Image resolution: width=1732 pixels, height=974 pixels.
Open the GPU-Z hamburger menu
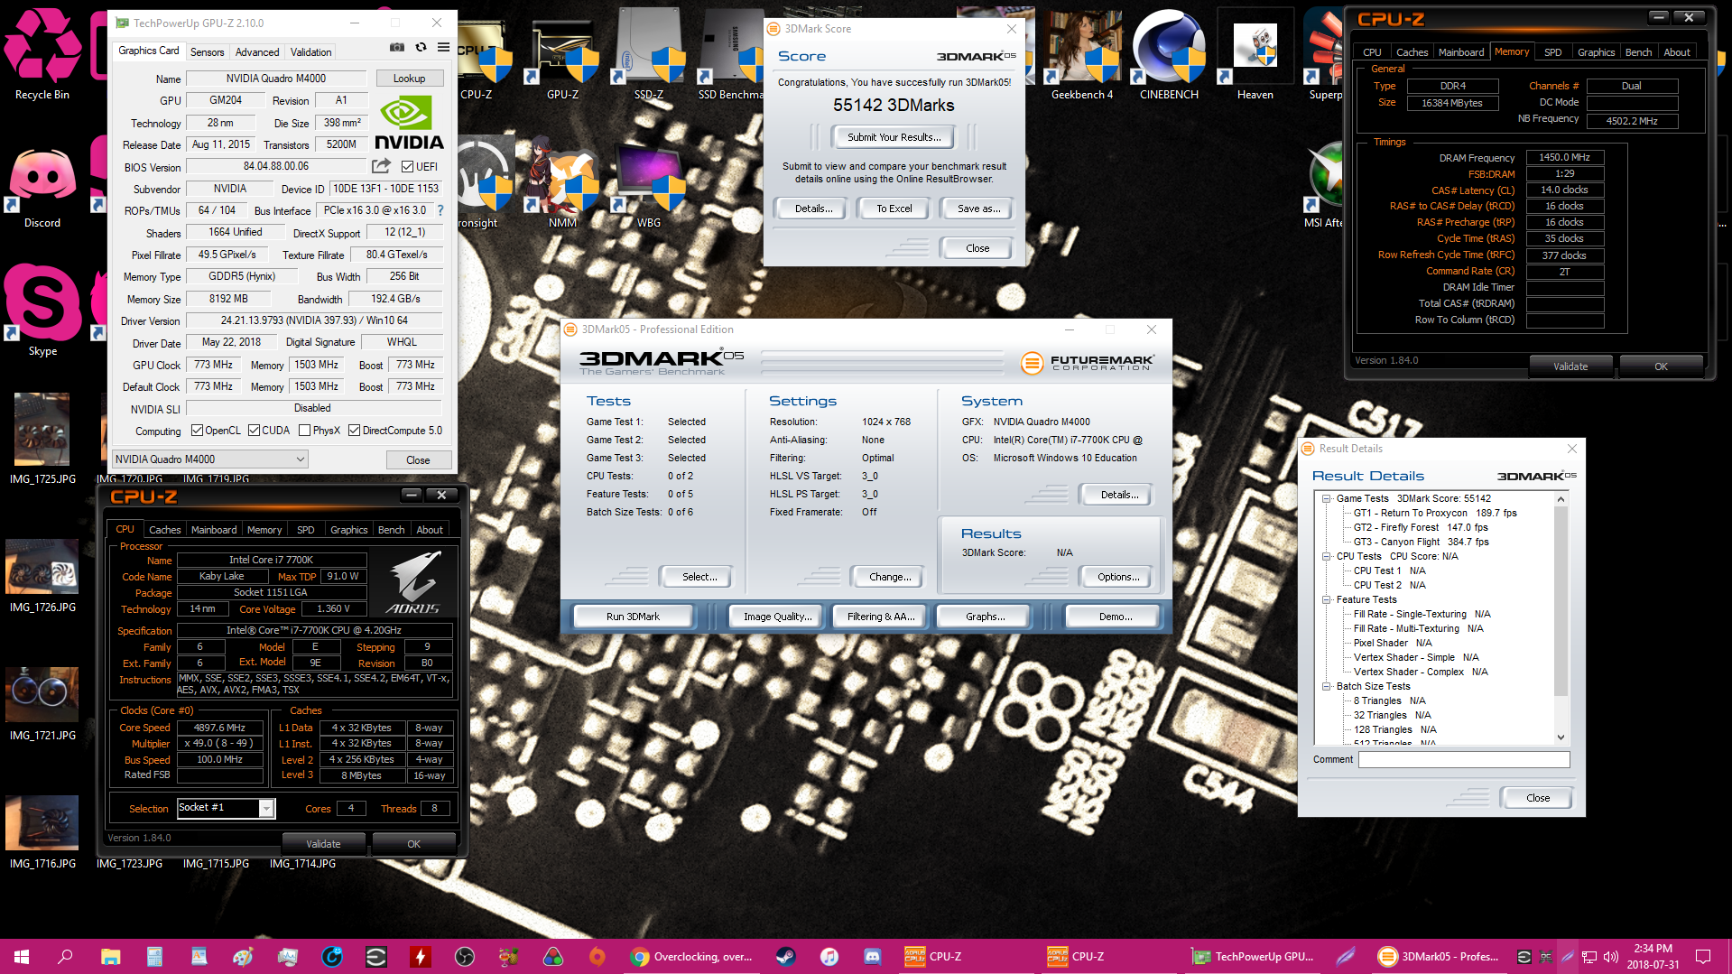(443, 48)
